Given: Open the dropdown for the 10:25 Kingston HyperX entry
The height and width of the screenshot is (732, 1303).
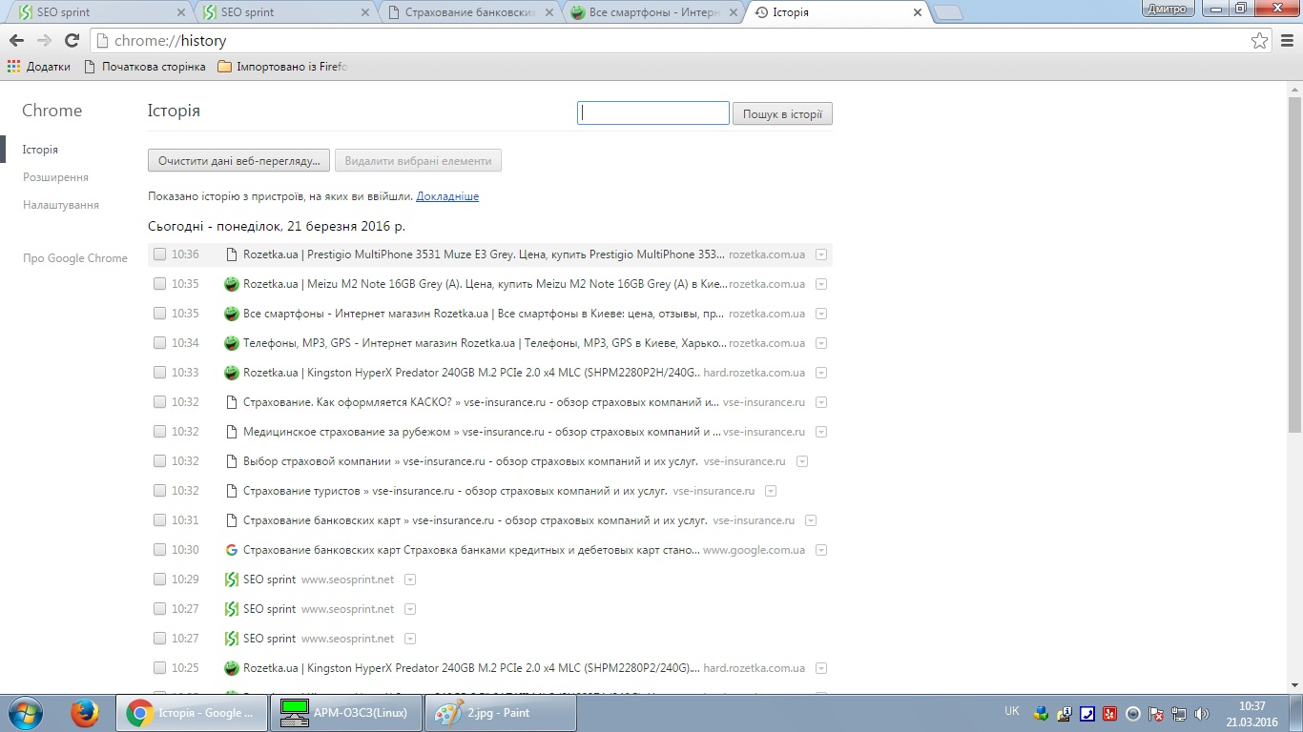Looking at the screenshot, I should 821,668.
